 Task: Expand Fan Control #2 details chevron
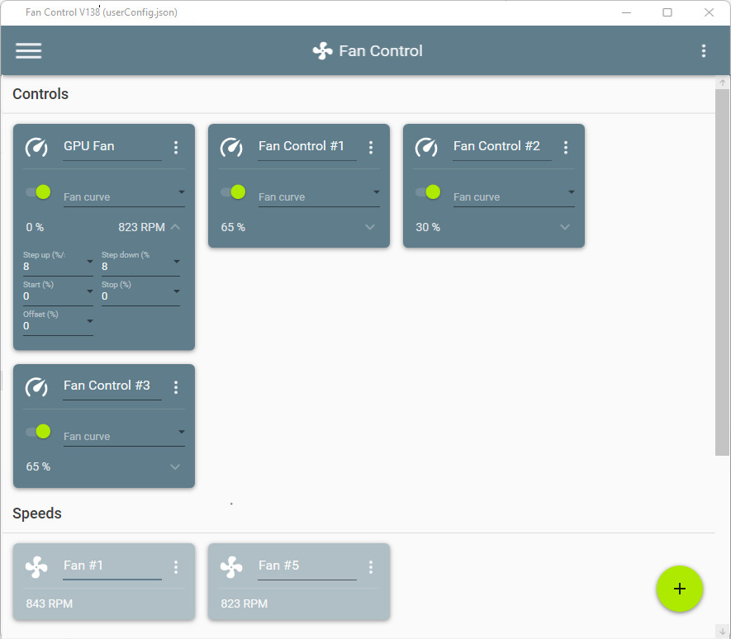click(x=565, y=227)
